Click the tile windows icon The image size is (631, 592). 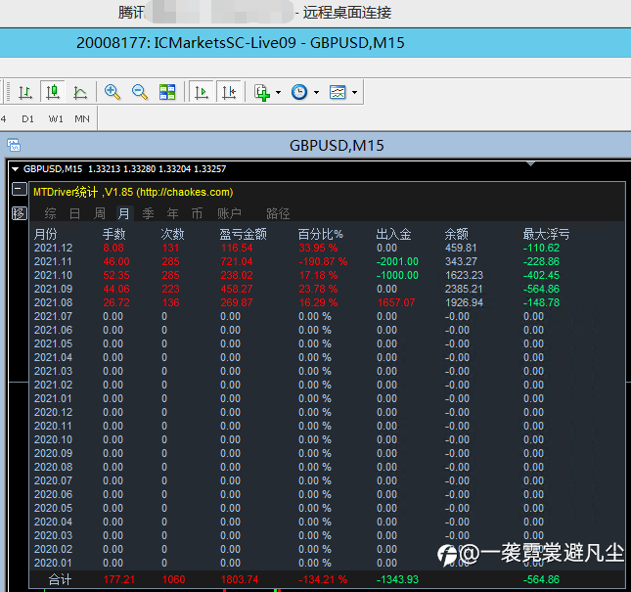coord(167,92)
